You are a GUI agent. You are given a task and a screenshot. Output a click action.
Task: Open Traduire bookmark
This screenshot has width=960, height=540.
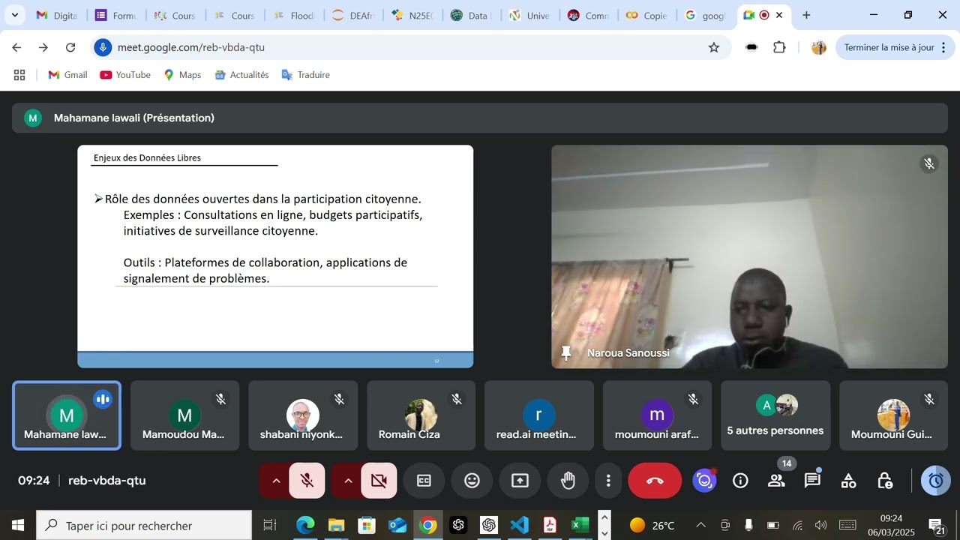coord(305,75)
